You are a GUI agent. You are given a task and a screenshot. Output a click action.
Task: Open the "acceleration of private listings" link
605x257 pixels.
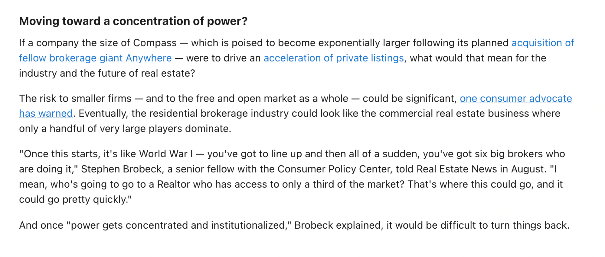(x=333, y=58)
